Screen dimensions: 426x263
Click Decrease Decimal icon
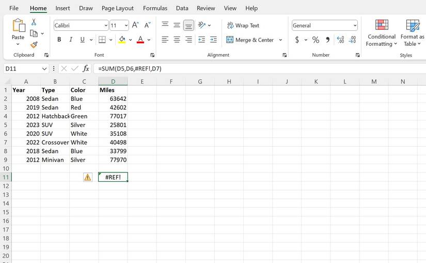pos(352,40)
